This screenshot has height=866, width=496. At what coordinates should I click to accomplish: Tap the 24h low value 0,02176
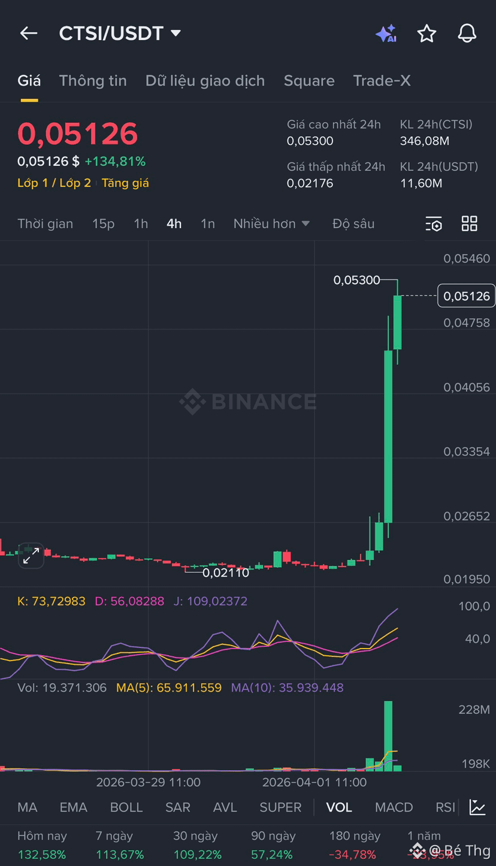coord(310,183)
